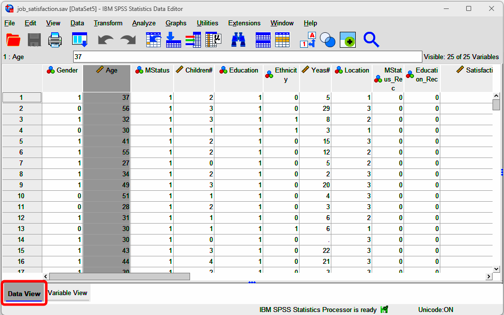This screenshot has width=504, height=315.
Task: Open Use Variable Sets with the Venn icon
Action: point(327,39)
